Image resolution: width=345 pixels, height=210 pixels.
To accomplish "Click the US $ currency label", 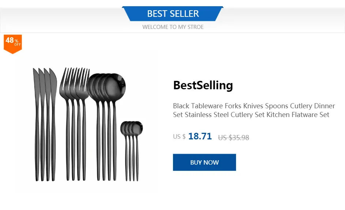I will pyautogui.click(x=179, y=137).
